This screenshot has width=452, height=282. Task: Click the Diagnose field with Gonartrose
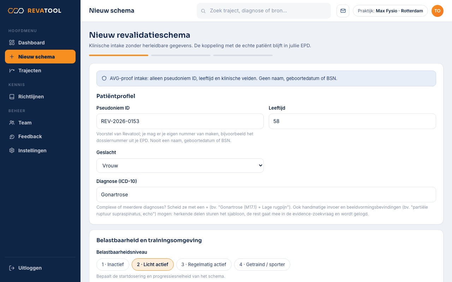[266, 195]
